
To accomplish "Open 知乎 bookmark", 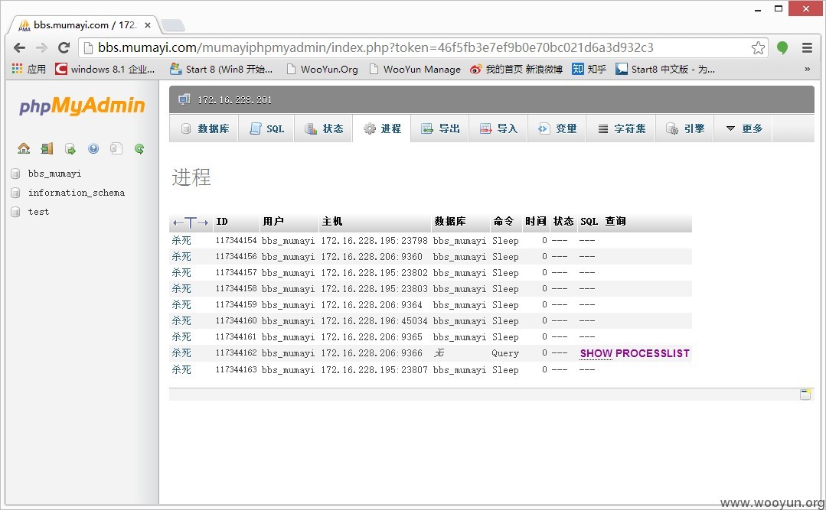I will 589,69.
